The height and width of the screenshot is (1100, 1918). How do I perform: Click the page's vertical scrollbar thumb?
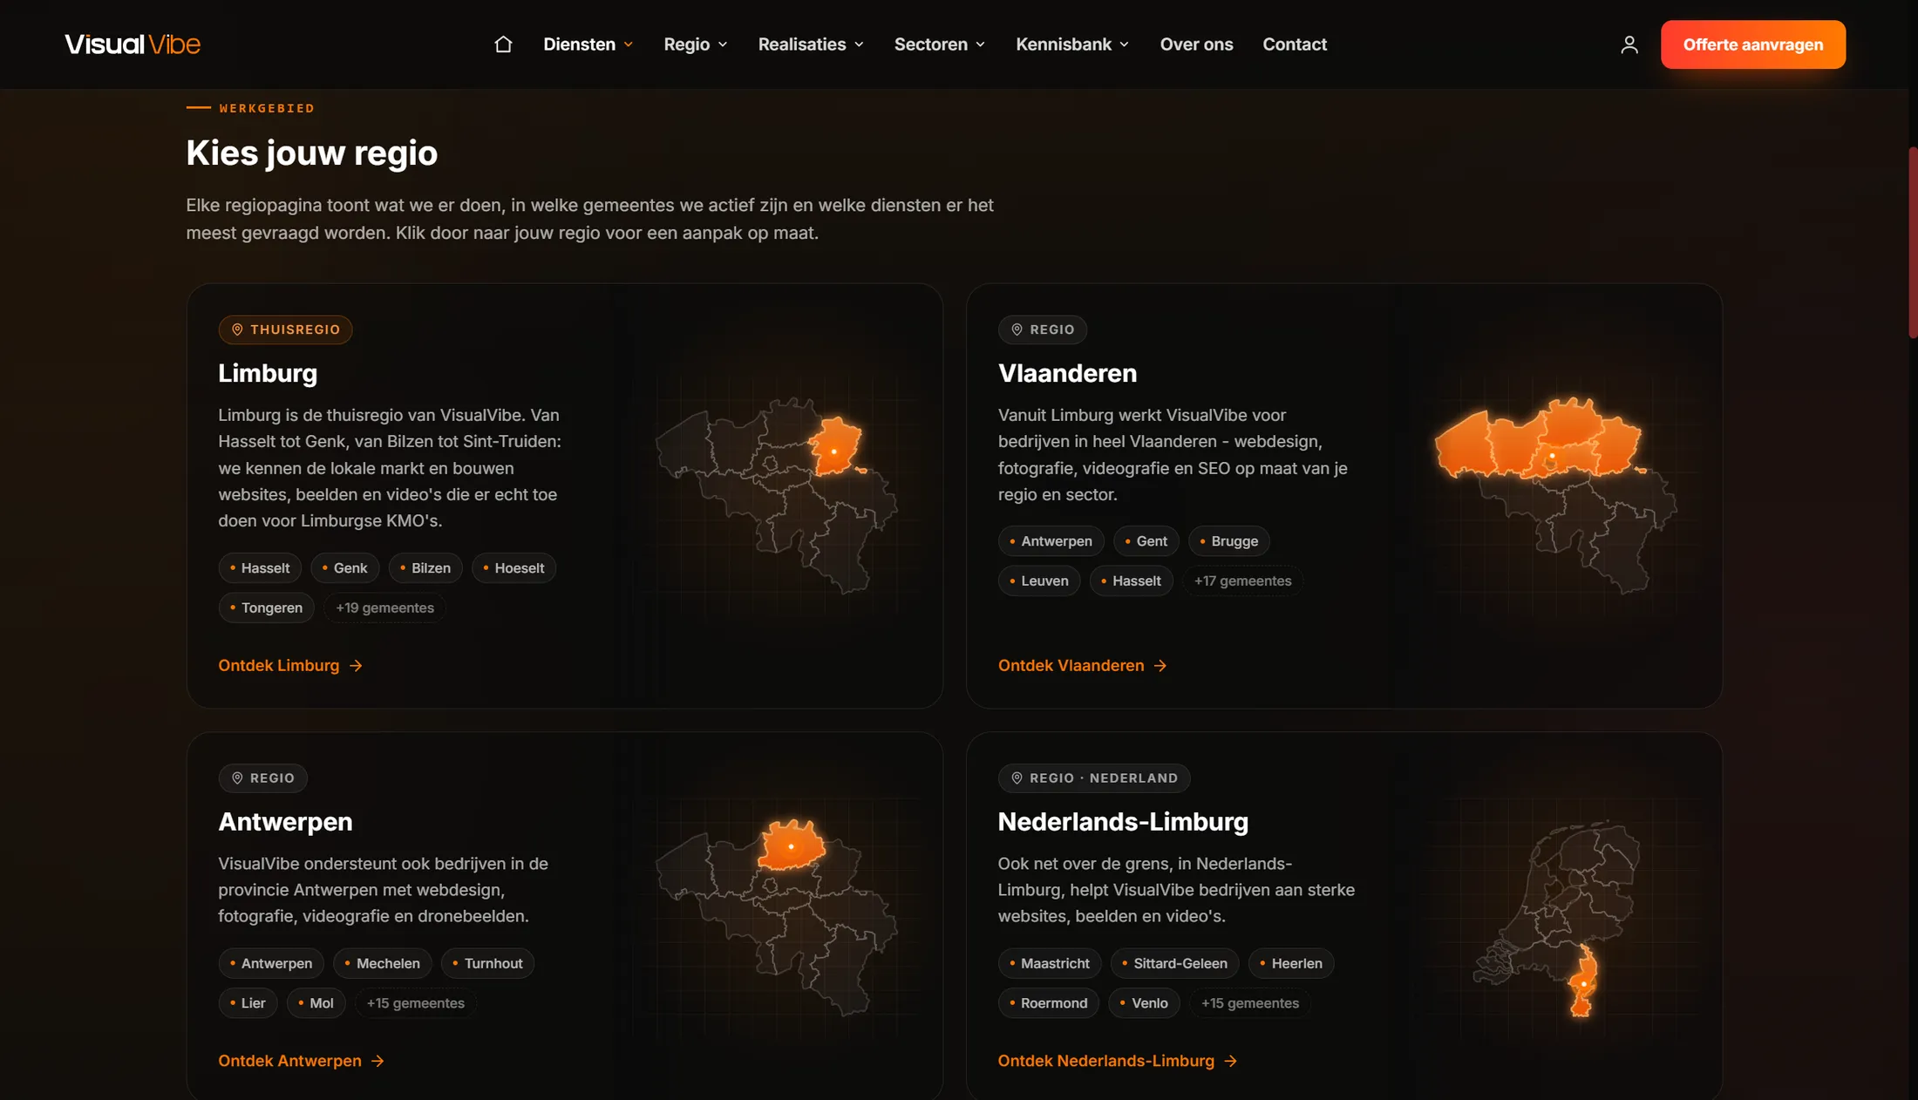[1913, 242]
